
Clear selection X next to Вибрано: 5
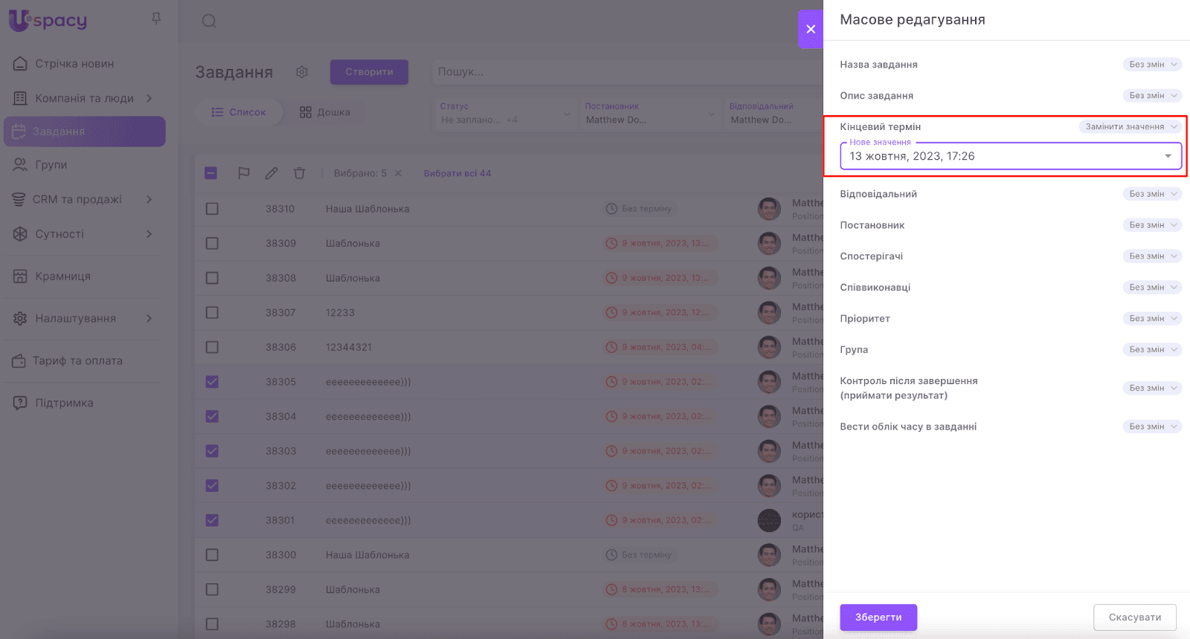pyautogui.click(x=398, y=173)
